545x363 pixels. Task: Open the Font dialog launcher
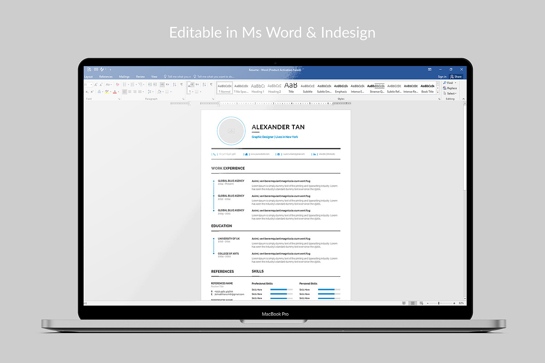119,99
